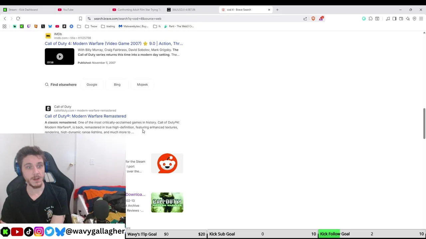This screenshot has height=239, width=426.
Task: Click the IMDb favicon in the result
Action: coord(48,36)
